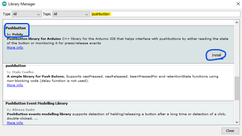Image resolution: width=242 pixels, height=136 pixels.
Task: Expand the Topic filter dropdown
Action: click(x=71, y=14)
